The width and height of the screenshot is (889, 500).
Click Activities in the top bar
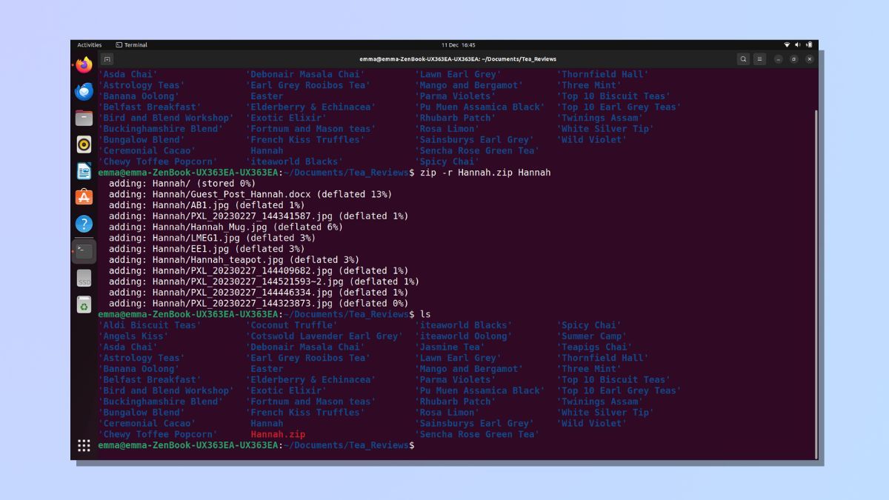[x=90, y=44]
